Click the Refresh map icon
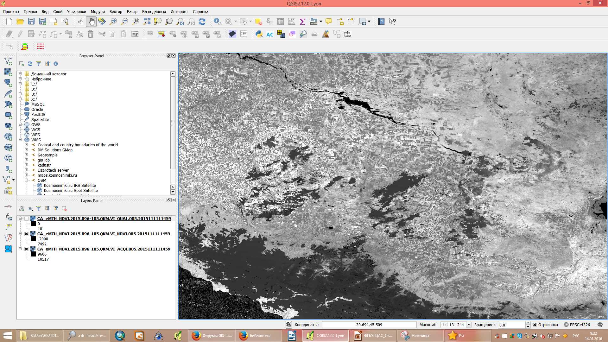 click(x=202, y=22)
